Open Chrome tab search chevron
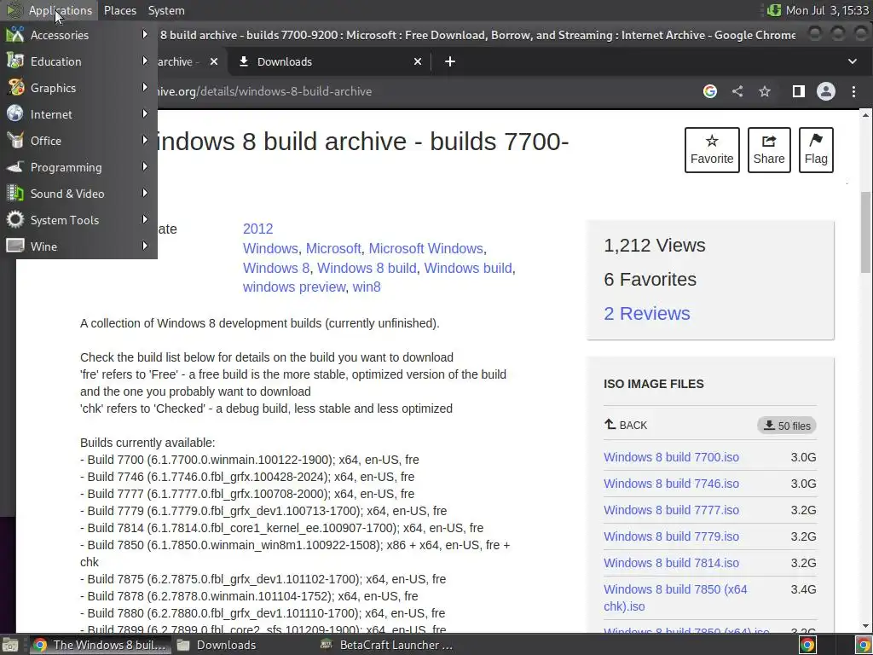873x655 pixels. click(853, 61)
